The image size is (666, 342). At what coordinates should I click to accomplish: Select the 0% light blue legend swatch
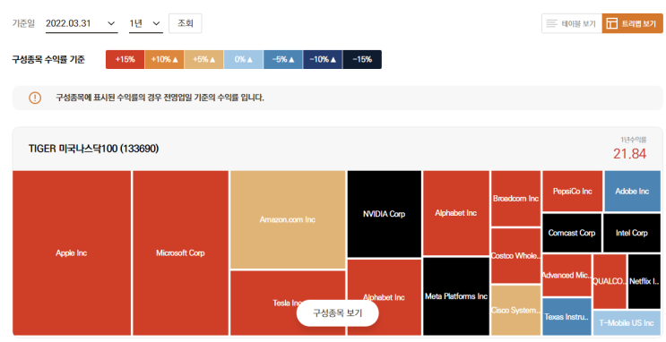pyautogui.click(x=244, y=59)
